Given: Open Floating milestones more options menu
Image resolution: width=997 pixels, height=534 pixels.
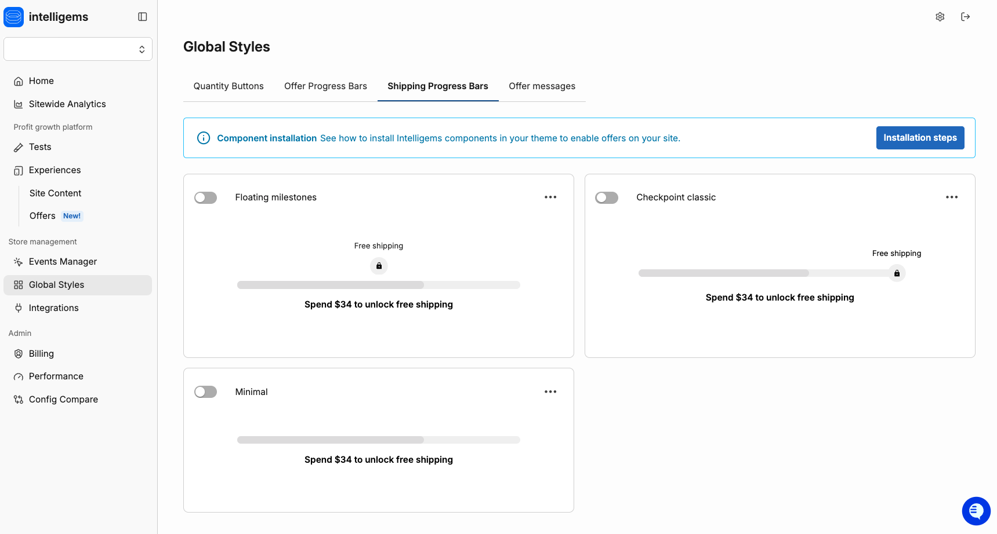Looking at the screenshot, I should pos(550,197).
